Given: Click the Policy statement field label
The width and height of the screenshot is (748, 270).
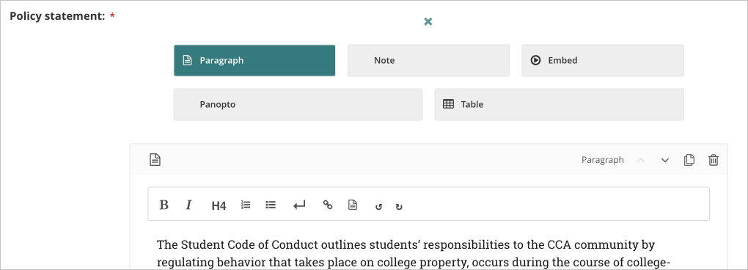Looking at the screenshot, I should (x=57, y=15).
